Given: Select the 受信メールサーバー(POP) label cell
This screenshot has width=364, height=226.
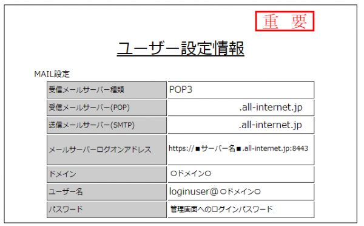Looking at the screenshot, I should point(107,108).
